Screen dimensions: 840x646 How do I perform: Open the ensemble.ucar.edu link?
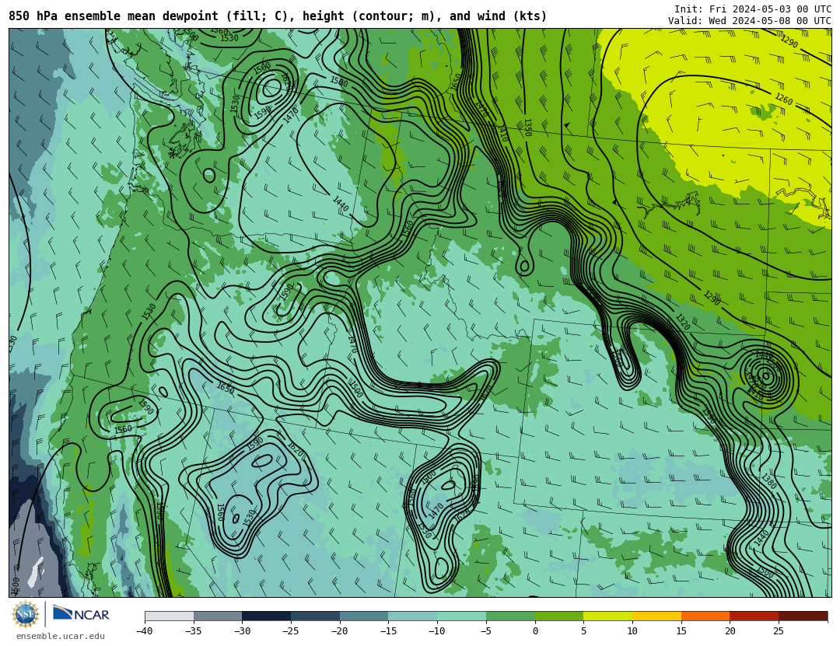(61, 637)
